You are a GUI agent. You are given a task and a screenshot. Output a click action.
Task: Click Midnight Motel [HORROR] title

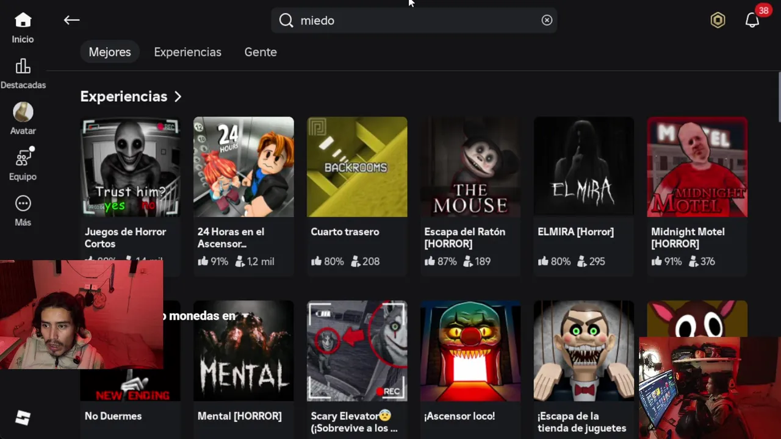(688, 238)
